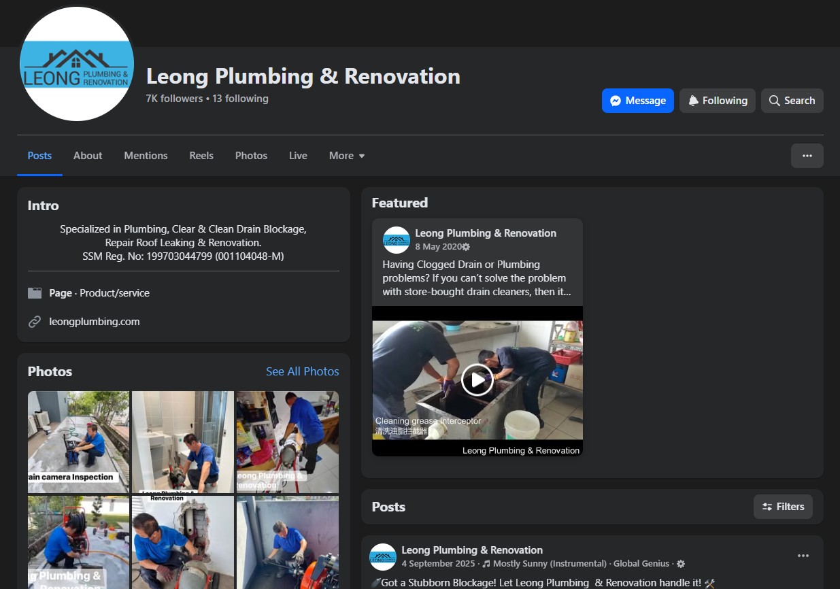Screen dimensions: 840x589
Task: Open the About tab
Action: pos(87,156)
